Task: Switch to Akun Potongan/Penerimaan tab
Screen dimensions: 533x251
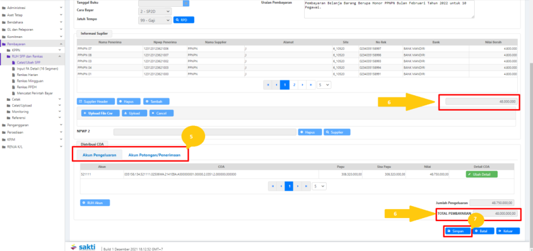Action: [154, 155]
